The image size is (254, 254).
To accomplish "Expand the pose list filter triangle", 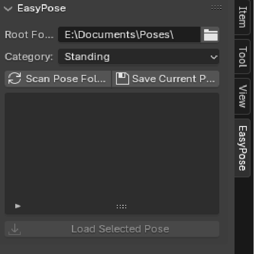I will (18, 206).
